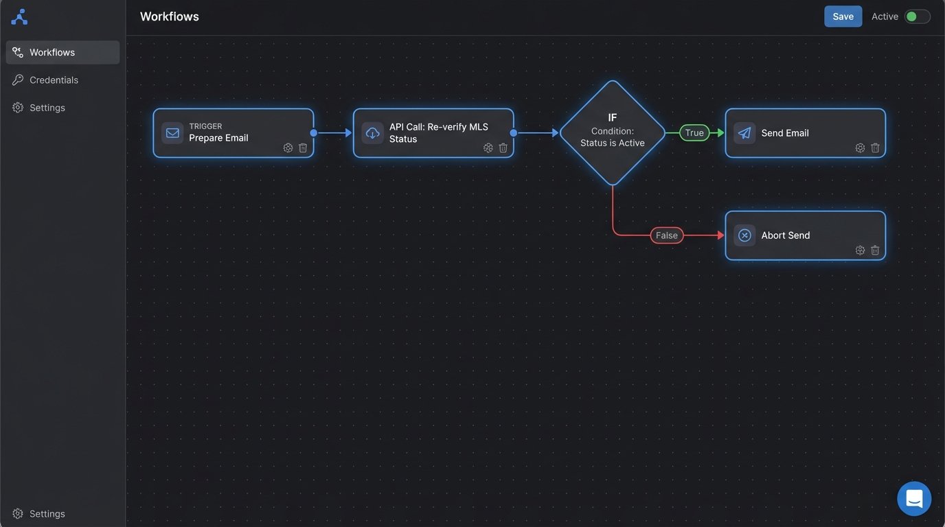Delete the Abort Send node
Viewport: 945px width, 527px height.
point(875,250)
